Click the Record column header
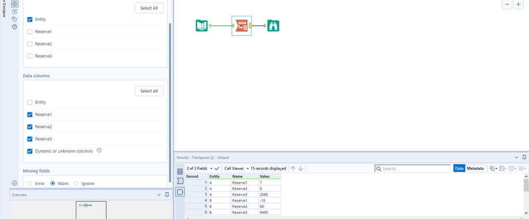 tap(196, 176)
